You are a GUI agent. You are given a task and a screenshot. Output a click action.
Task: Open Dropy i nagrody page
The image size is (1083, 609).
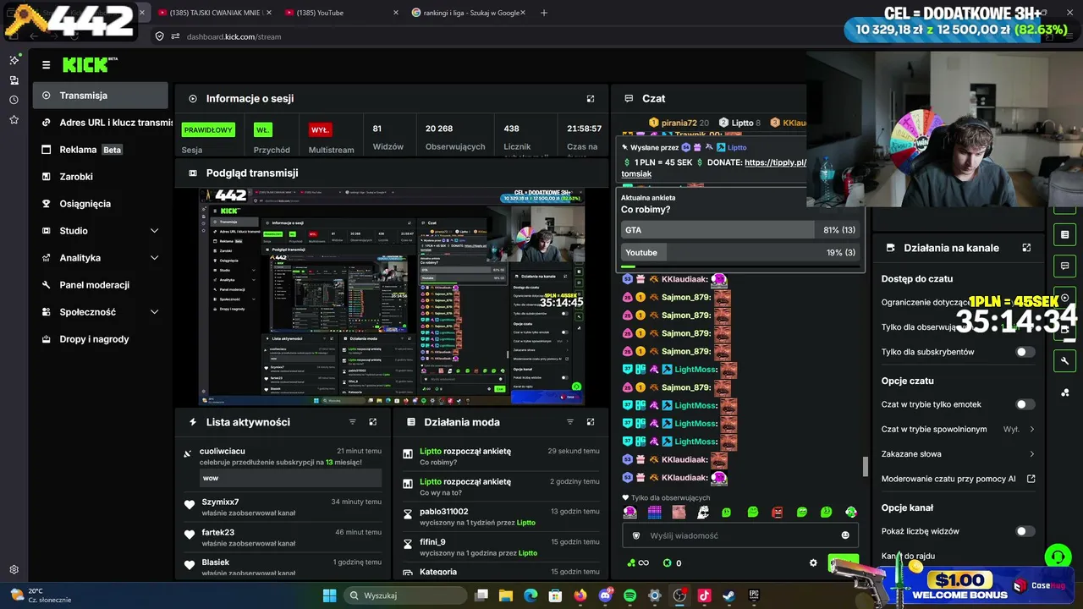[101, 339]
